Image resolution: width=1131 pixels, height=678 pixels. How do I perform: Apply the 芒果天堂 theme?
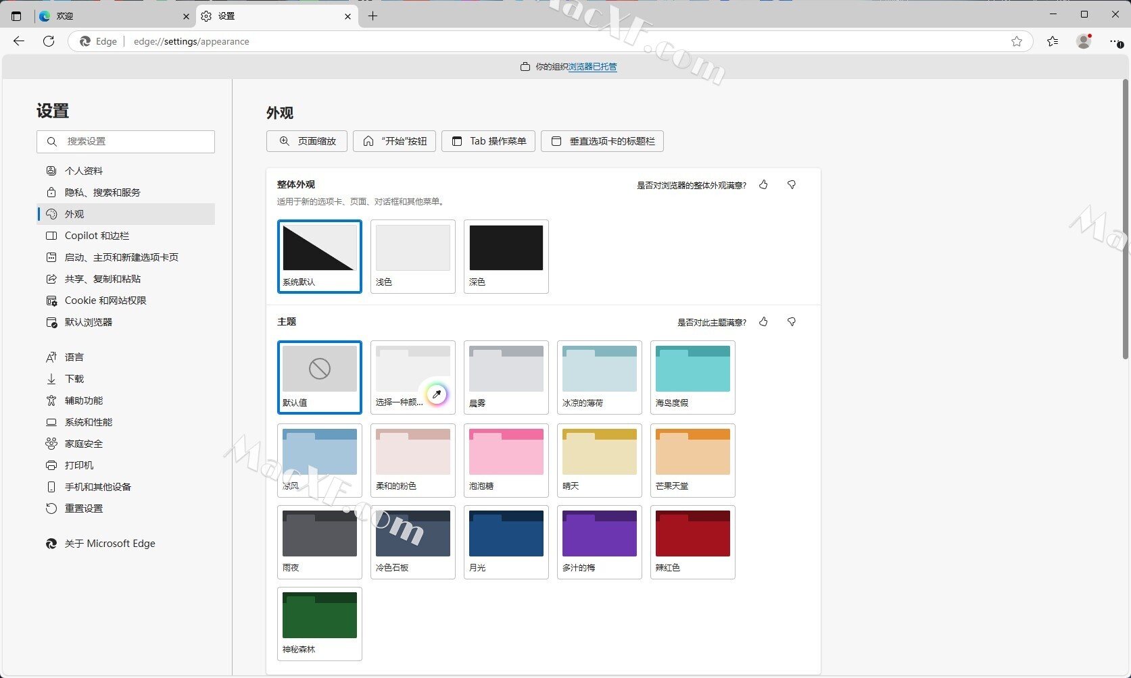point(693,461)
